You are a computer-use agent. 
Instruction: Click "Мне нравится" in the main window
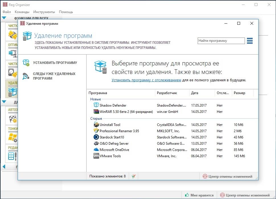tap(202, 195)
